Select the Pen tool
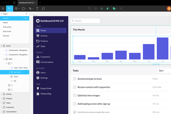Screen dimensions: 171x114 tap(30, 8)
